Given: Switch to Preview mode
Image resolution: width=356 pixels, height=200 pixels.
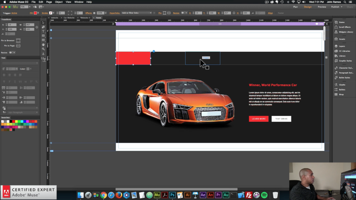Looking at the screenshot, I should (322, 7).
